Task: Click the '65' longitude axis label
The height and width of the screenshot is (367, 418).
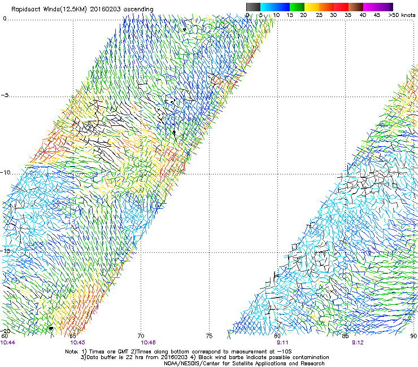Action: point(73,336)
